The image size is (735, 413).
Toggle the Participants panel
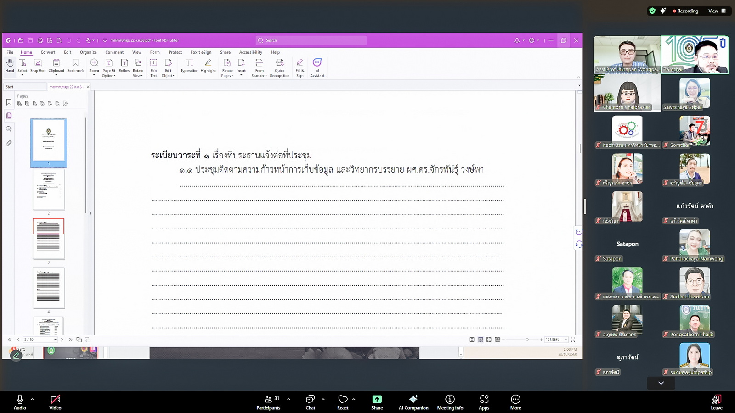click(x=268, y=402)
